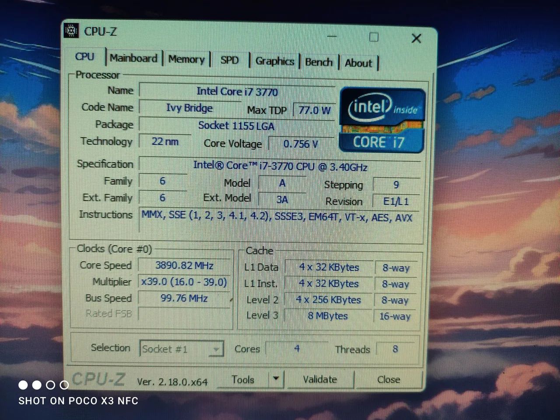
Task: Minimize the CPU-Z window
Action: coord(332,36)
